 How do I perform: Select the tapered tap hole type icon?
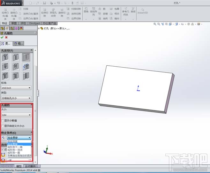tap(16, 67)
